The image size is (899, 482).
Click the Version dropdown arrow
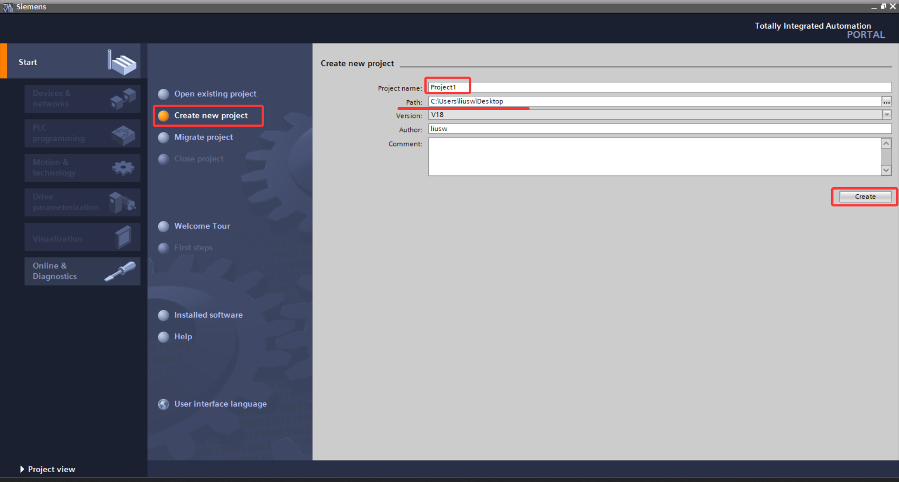pyautogui.click(x=886, y=115)
